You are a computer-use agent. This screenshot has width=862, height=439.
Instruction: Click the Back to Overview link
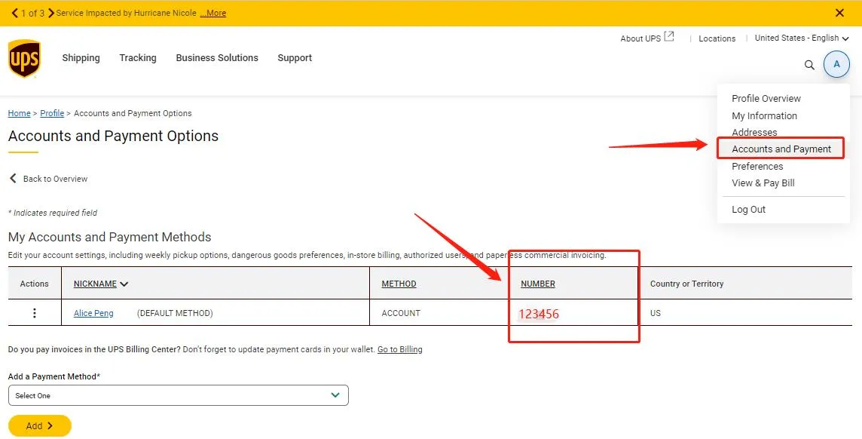(55, 179)
